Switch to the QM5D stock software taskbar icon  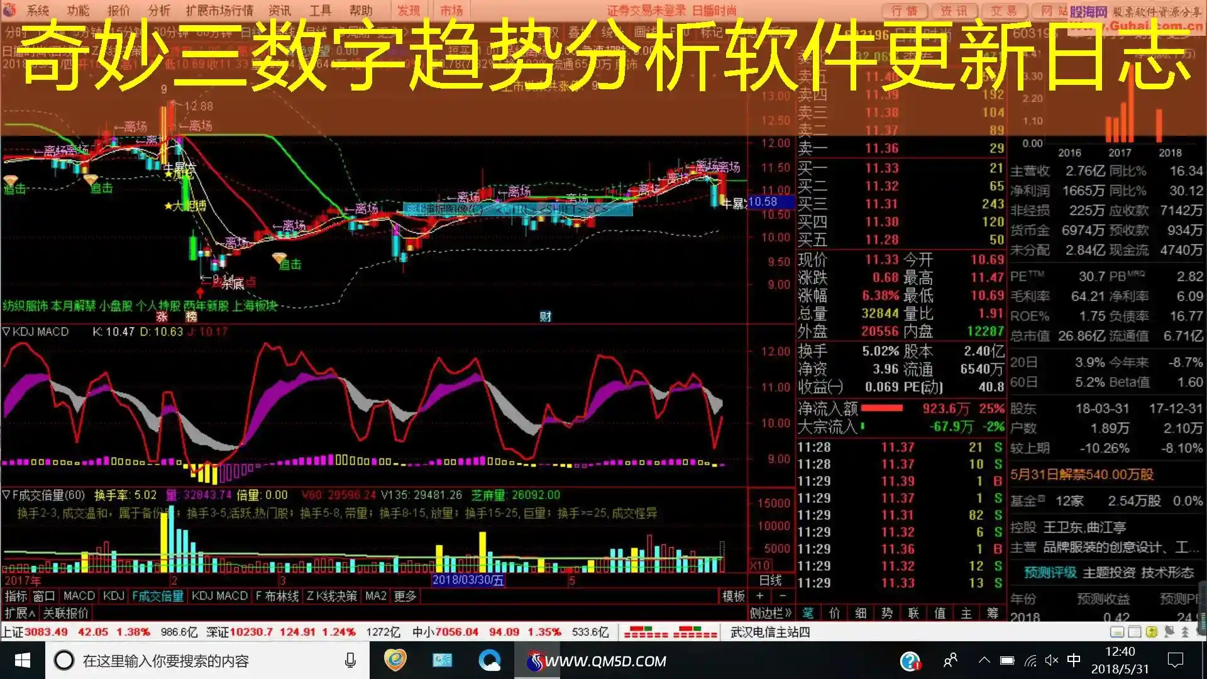click(536, 661)
